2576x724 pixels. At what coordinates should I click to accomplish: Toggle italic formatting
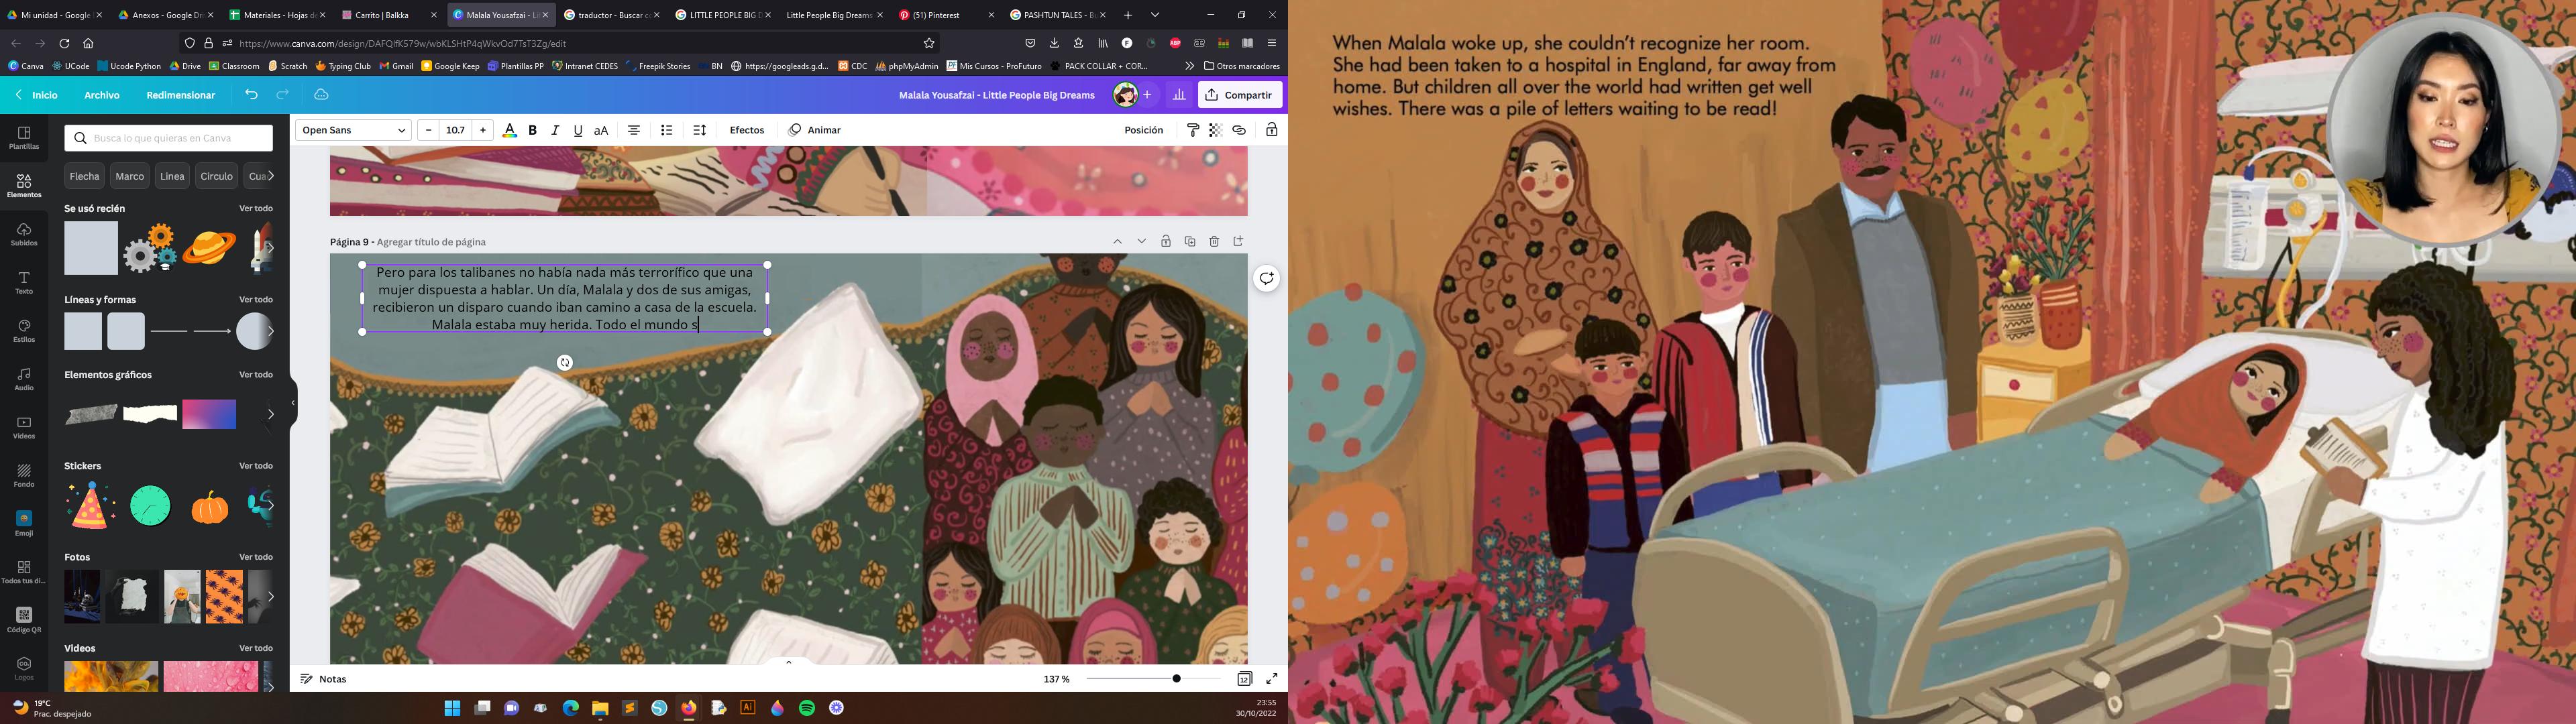[x=555, y=130]
